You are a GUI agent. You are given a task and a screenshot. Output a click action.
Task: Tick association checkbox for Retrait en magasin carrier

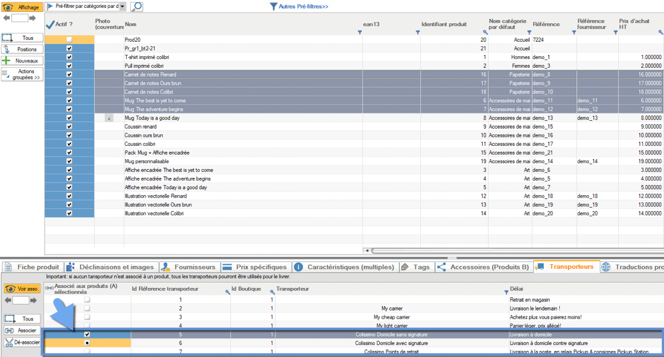[87, 299]
